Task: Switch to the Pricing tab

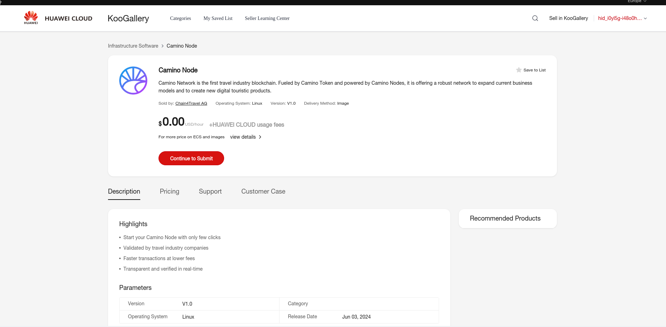Action: coord(169,192)
